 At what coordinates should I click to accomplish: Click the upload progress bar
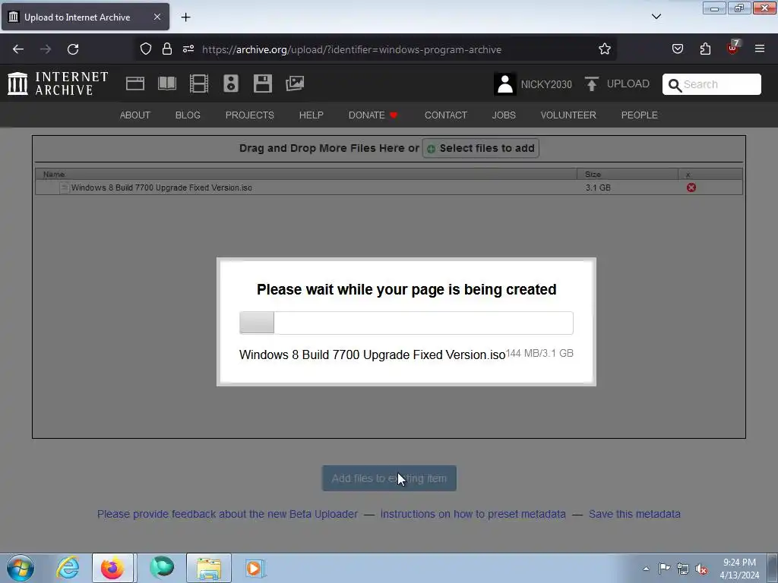pyautogui.click(x=406, y=323)
